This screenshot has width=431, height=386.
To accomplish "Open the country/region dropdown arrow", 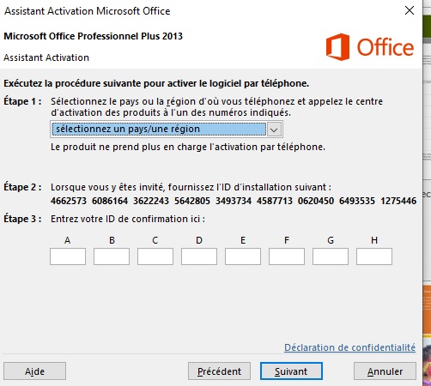I will pos(274,130).
